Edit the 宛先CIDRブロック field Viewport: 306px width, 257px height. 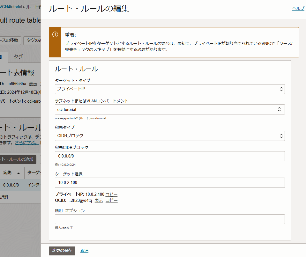pyautogui.click(x=169, y=156)
